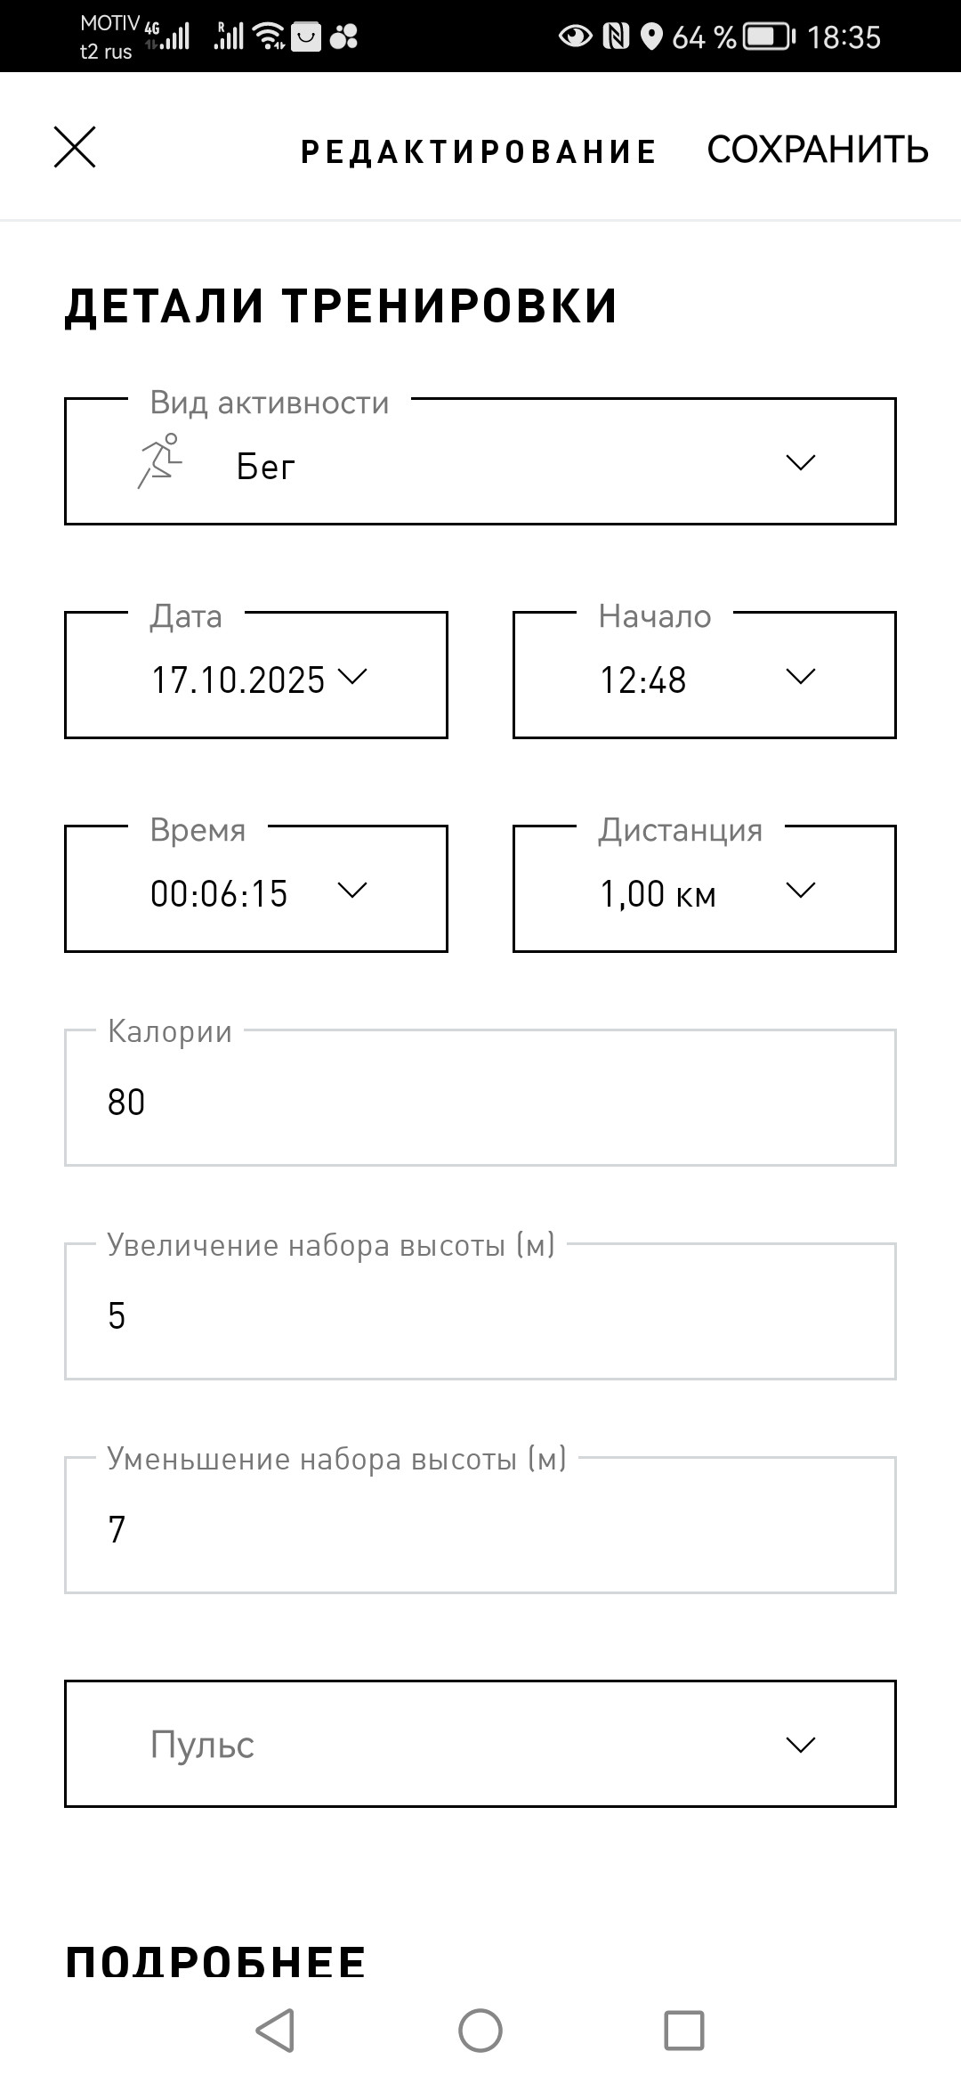Tap the Android home circle button

pos(480,2031)
